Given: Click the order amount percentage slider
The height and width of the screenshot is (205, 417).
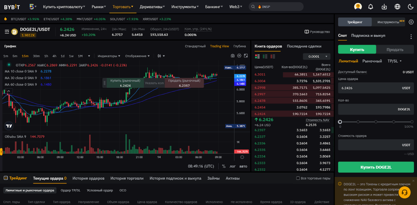Looking at the screenshot, I should click(375, 122).
